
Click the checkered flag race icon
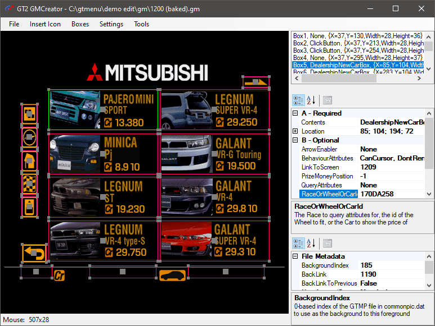tap(29, 184)
